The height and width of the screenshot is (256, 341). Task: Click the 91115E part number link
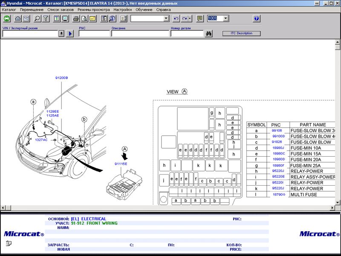tap(121, 164)
